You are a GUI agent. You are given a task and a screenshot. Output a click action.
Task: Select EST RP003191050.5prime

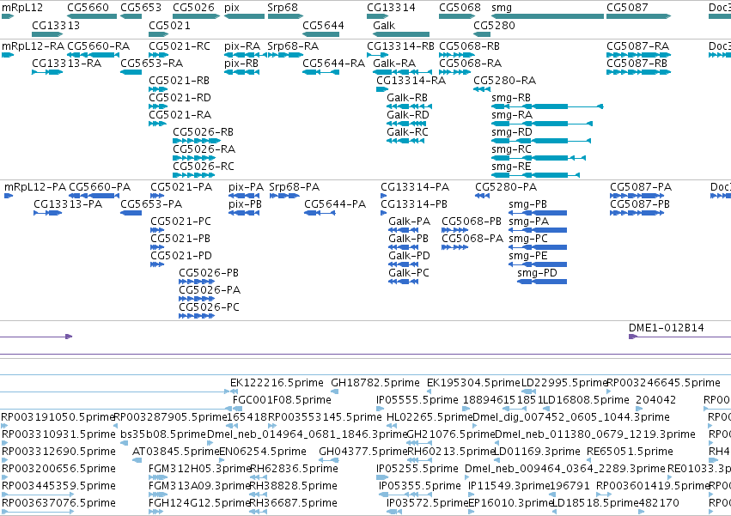click(58, 417)
